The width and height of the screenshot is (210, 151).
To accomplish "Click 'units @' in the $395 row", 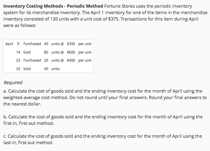I will coord(58,44).
